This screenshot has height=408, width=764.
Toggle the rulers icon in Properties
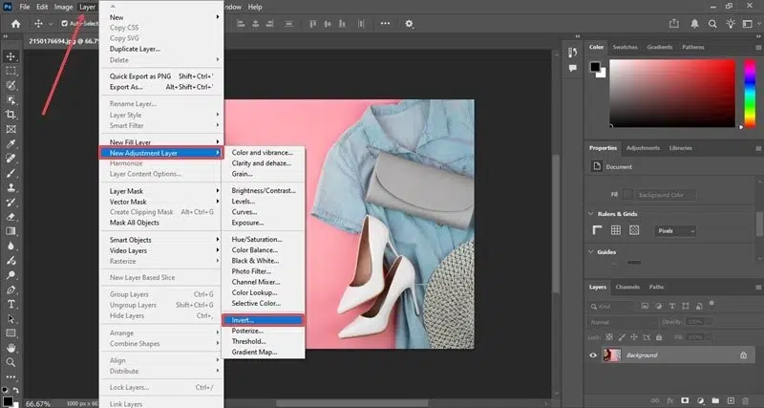point(598,230)
